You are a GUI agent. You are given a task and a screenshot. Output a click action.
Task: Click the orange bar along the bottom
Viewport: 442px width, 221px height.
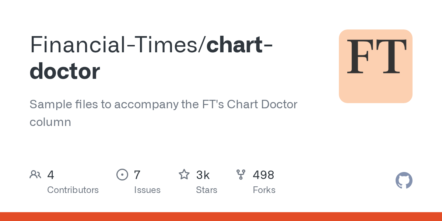click(x=221, y=217)
